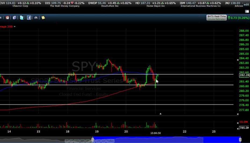Click the JNJ 138.03 ticker
The height and width of the screenshot is (143, 250).
click(x=234, y=4)
